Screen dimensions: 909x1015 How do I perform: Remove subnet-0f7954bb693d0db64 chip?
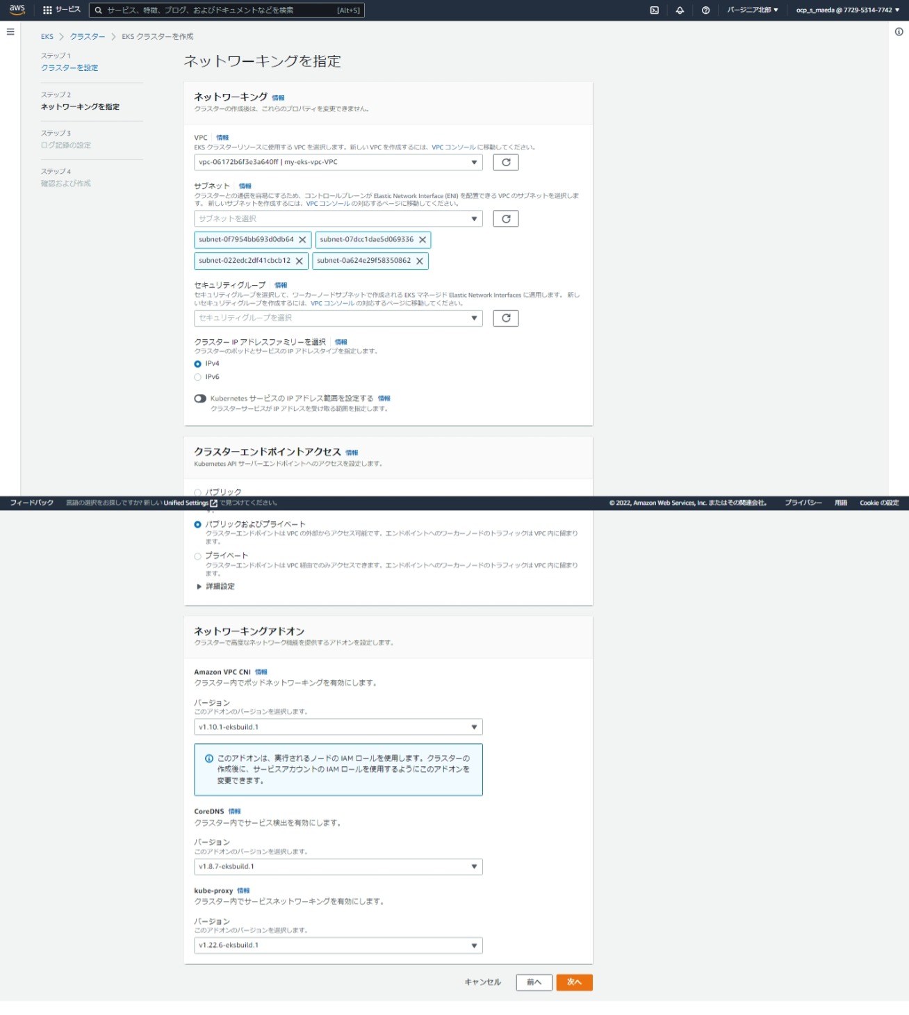pos(302,240)
